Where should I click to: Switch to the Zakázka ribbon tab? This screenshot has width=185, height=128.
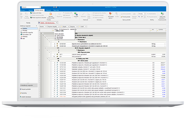point(31,10)
